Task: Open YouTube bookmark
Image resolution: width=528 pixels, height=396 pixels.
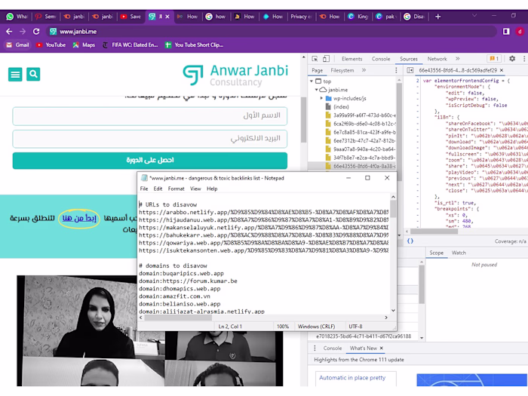Action: coord(51,45)
